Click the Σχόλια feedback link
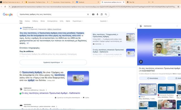This screenshot has width=181, height=110. click(x=86, y=98)
